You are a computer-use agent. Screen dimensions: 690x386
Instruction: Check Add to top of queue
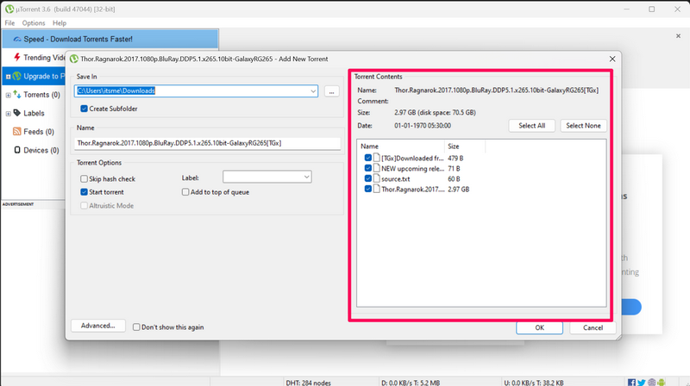pyautogui.click(x=186, y=192)
